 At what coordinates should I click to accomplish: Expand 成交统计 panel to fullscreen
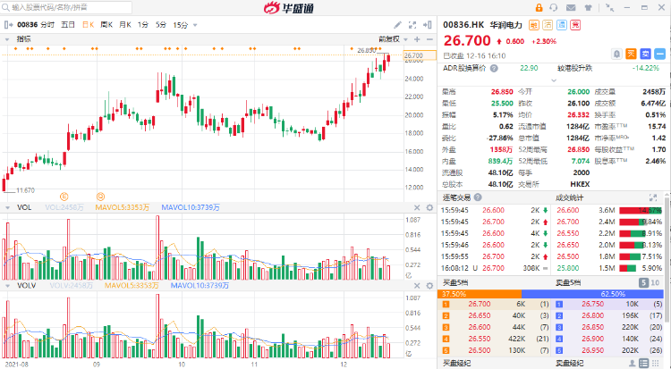point(653,197)
